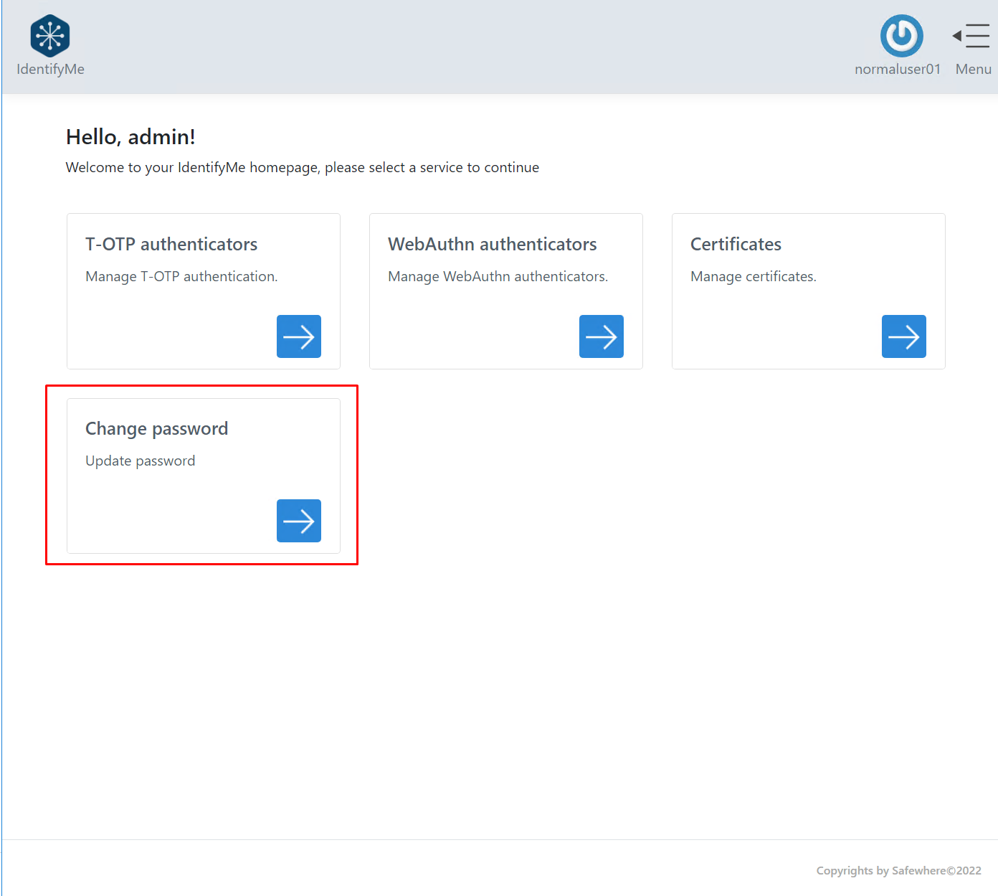This screenshot has height=896, width=998.
Task: Click 'Update password' description text
Action: coord(140,461)
